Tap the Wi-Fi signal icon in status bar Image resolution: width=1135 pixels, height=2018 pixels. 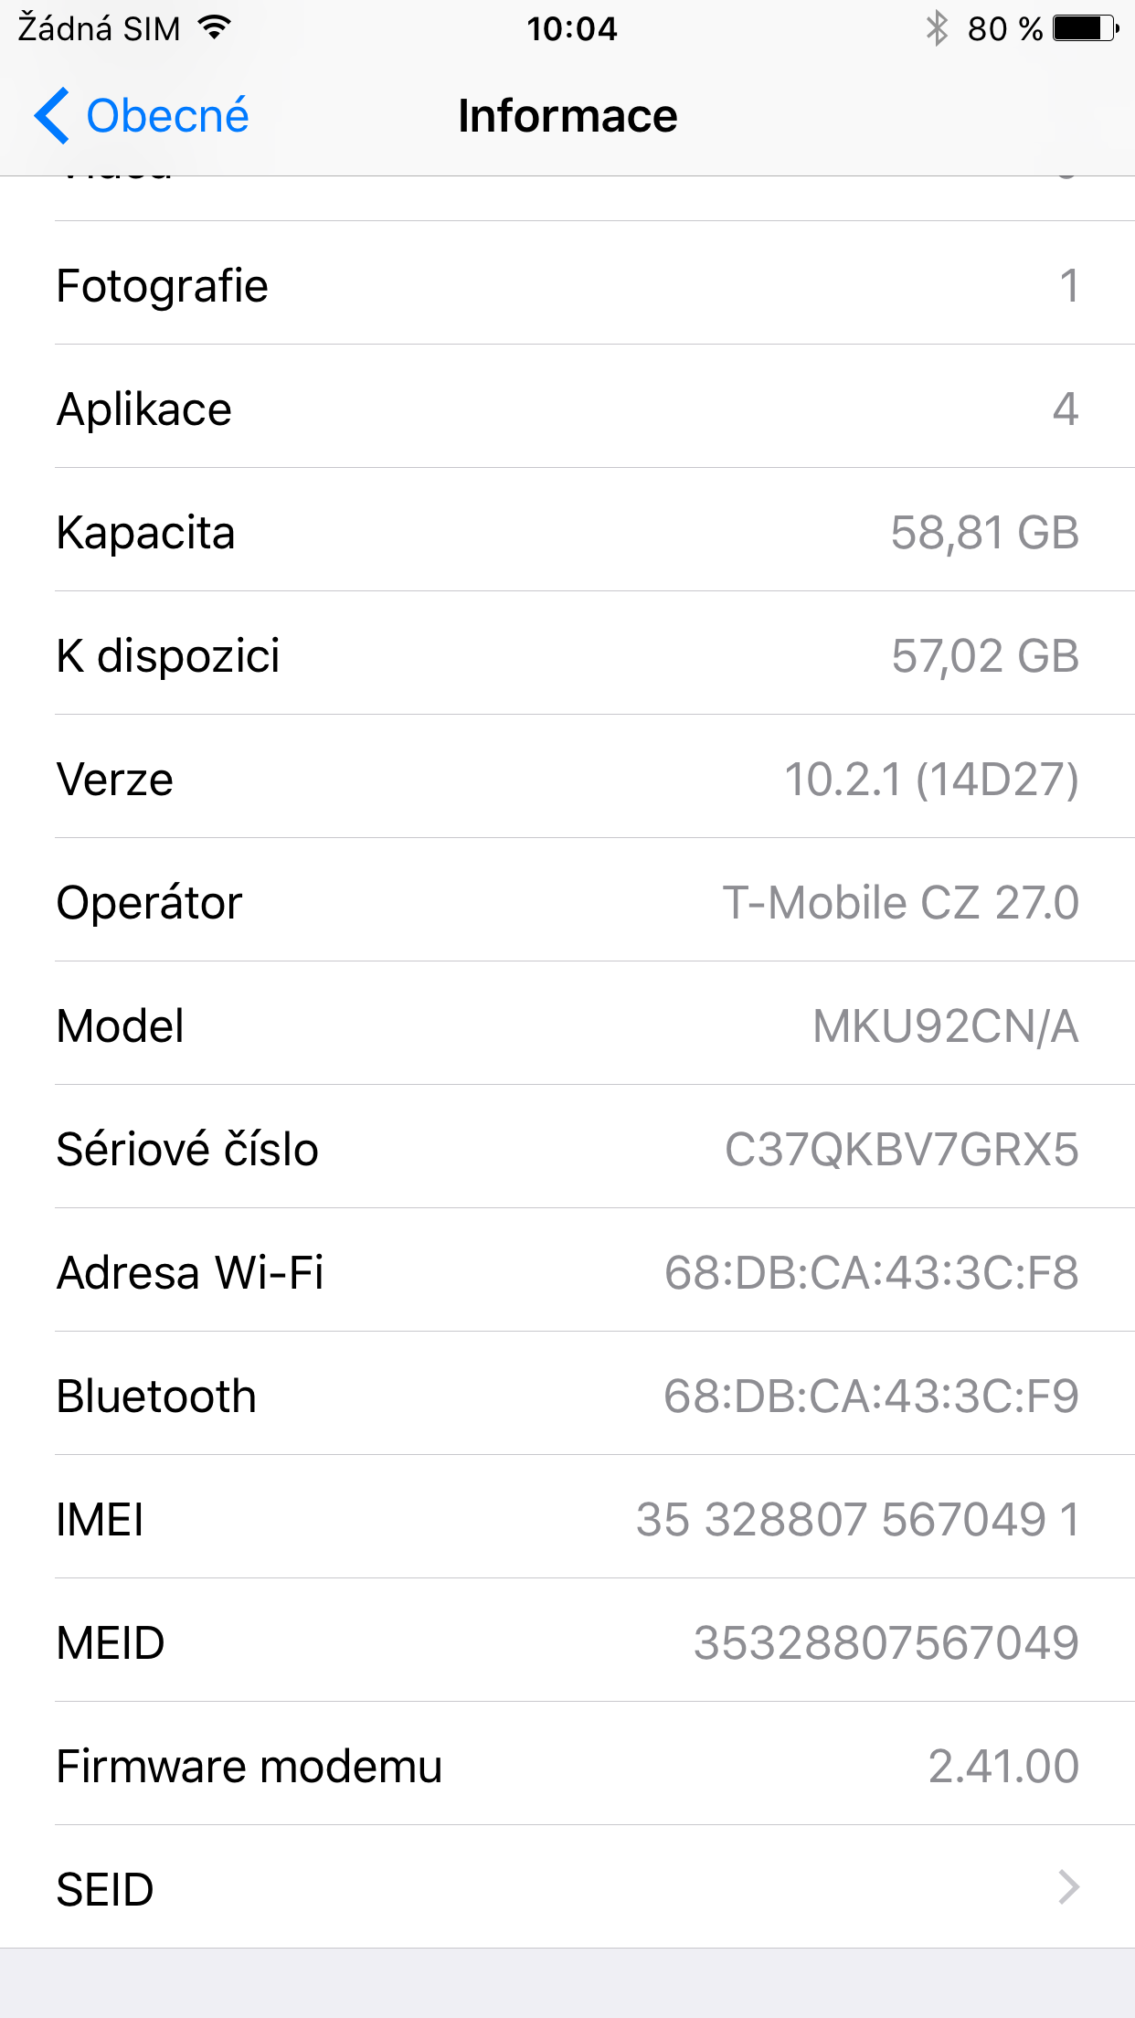[215, 28]
